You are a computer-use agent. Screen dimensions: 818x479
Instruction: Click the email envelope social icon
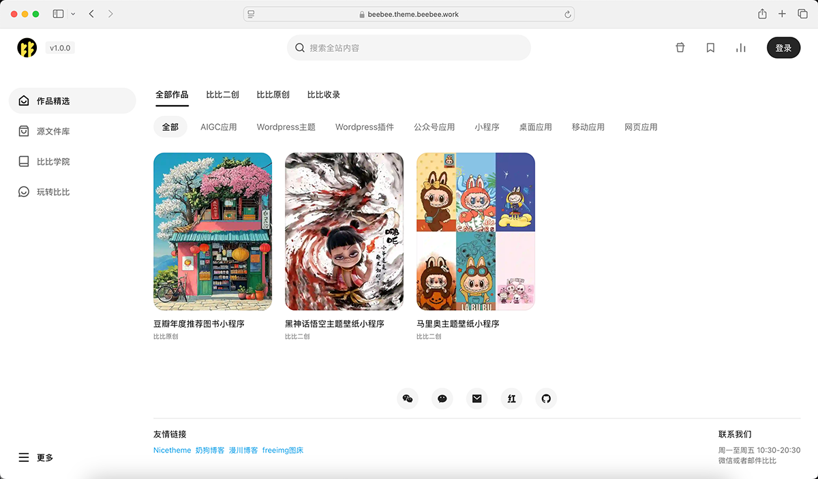point(476,399)
